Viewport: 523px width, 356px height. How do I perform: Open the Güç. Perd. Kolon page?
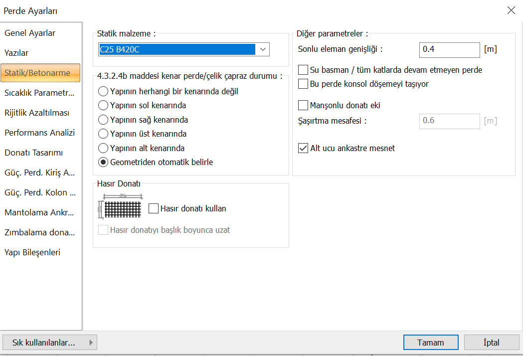(41, 192)
